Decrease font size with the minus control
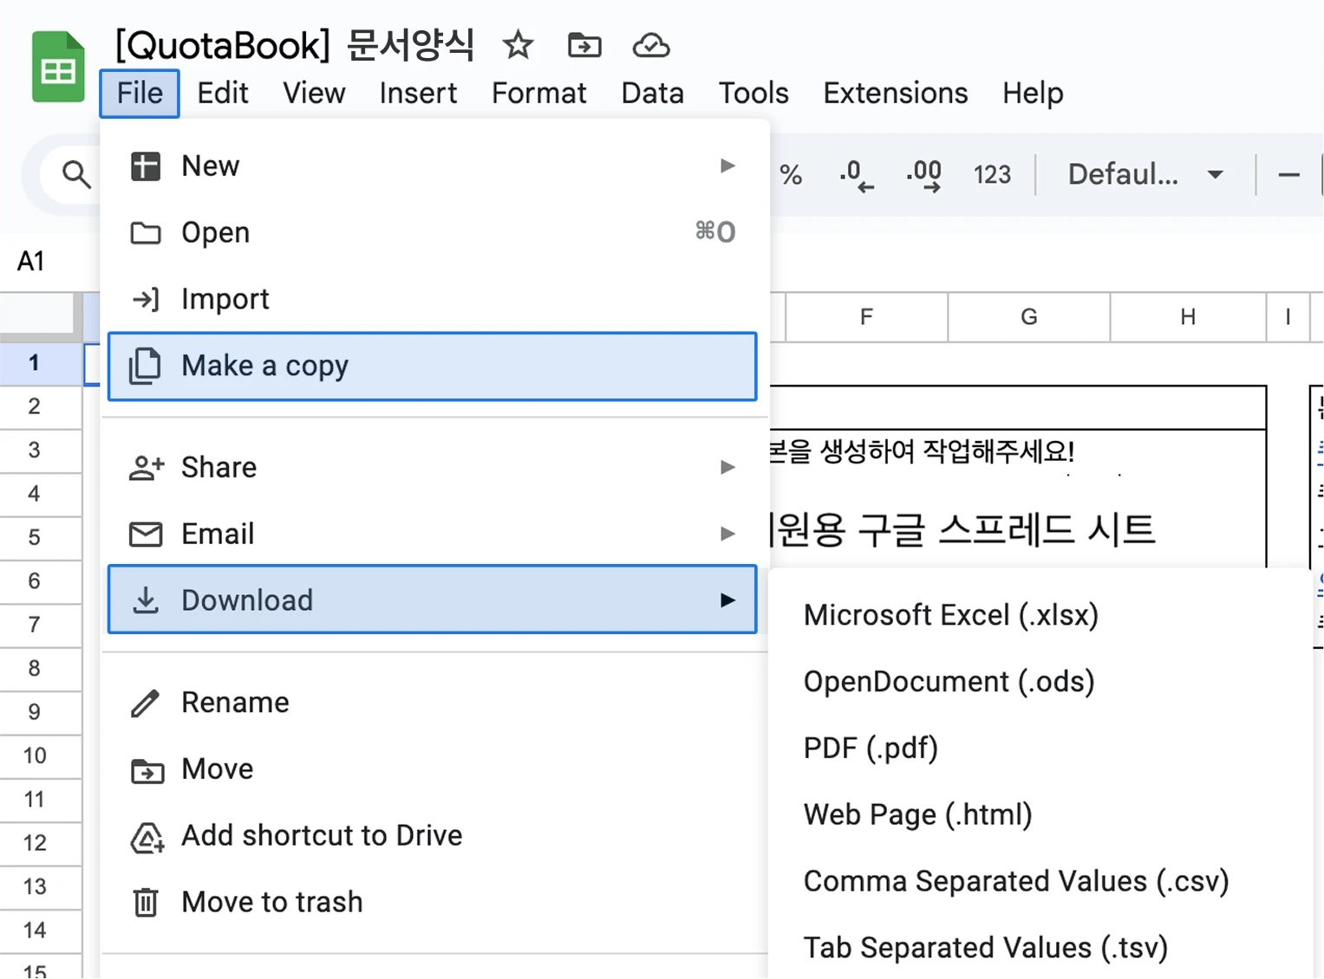1324x979 pixels. point(1289,175)
